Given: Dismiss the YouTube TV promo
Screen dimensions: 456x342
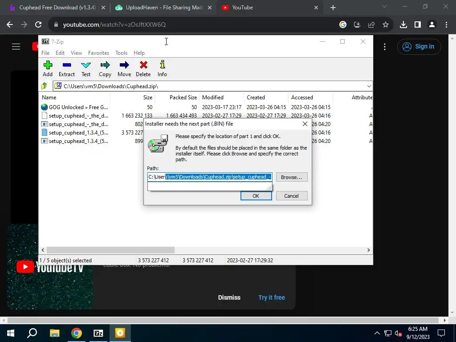Looking at the screenshot, I should pos(229,297).
